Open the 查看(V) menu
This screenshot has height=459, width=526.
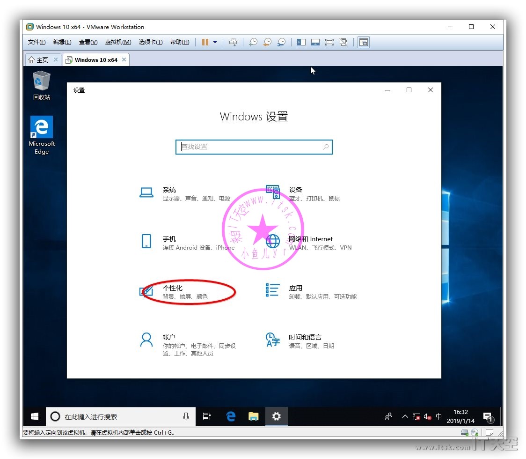[x=88, y=42]
